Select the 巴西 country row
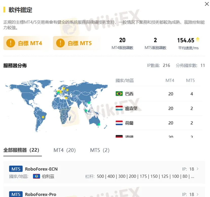 pos(159,94)
